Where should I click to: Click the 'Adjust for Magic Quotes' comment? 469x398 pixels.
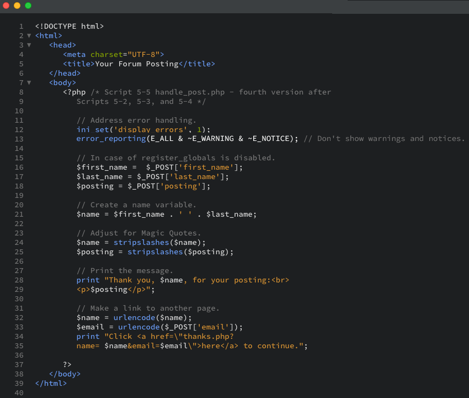(139, 233)
